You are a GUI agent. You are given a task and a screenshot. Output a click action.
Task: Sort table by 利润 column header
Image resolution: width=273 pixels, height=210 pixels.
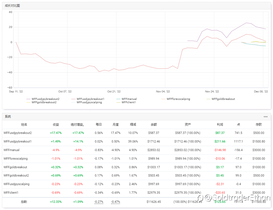(220, 125)
